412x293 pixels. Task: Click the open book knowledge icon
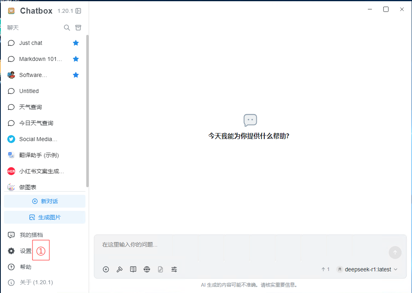[133, 269]
